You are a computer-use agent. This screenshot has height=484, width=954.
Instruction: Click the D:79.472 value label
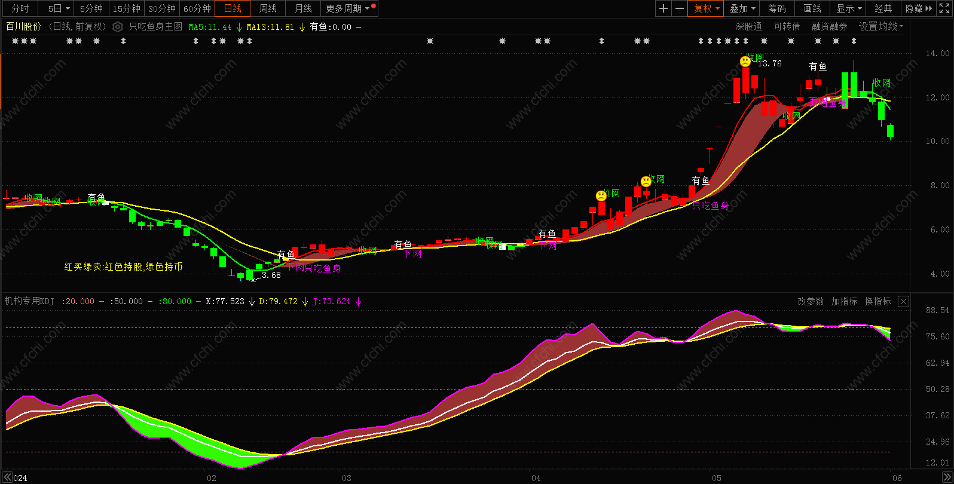tap(278, 301)
